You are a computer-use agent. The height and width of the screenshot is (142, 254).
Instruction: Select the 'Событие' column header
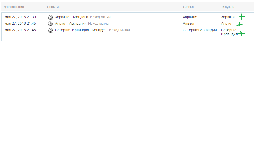54,7
